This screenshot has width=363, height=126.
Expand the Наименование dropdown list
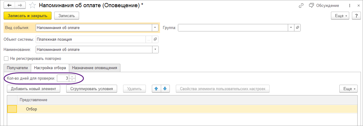point(155,49)
